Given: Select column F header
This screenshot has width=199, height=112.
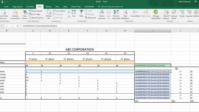Looking at the screenshot, I should 87,30.
